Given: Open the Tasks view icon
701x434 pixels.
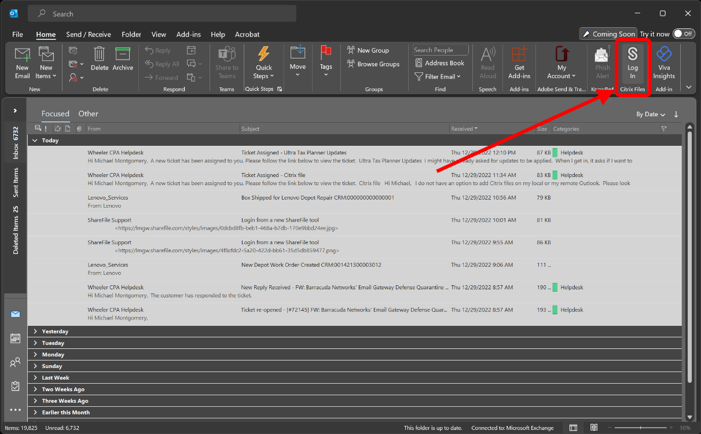Looking at the screenshot, I should point(15,386).
